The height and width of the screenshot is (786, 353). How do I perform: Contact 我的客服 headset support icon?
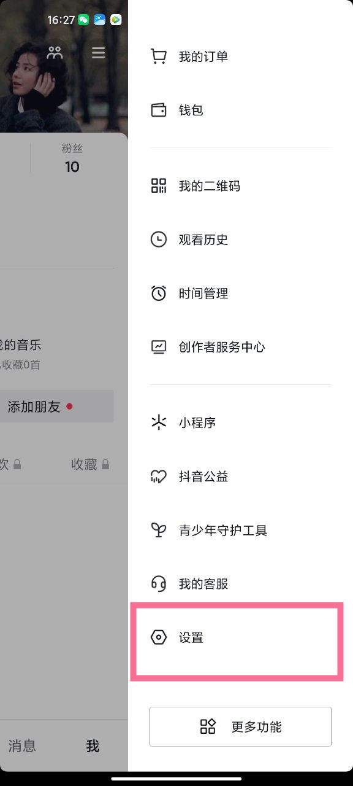pos(159,583)
